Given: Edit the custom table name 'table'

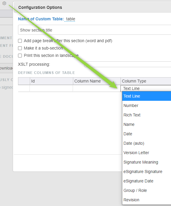Looking at the screenshot, I should tap(70, 19).
